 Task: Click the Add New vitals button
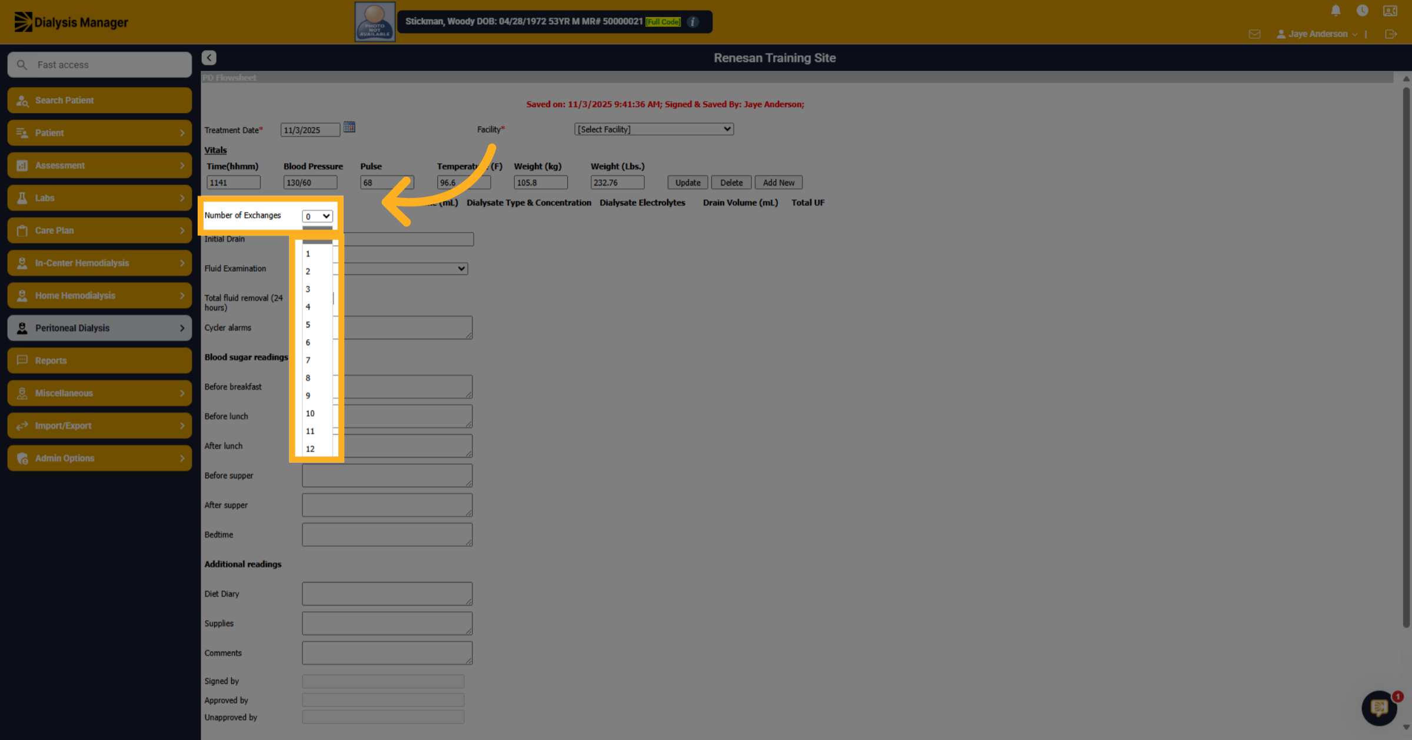click(778, 182)
